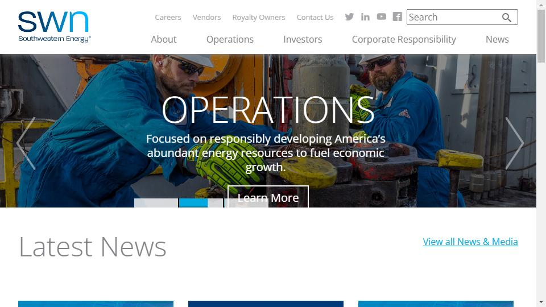Open the Twitter social icon
546x307 pixels.
(x=349, y=16)
